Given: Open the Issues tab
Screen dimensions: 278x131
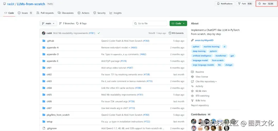Looking at the screenshot, I should click(x=25, y=13).
